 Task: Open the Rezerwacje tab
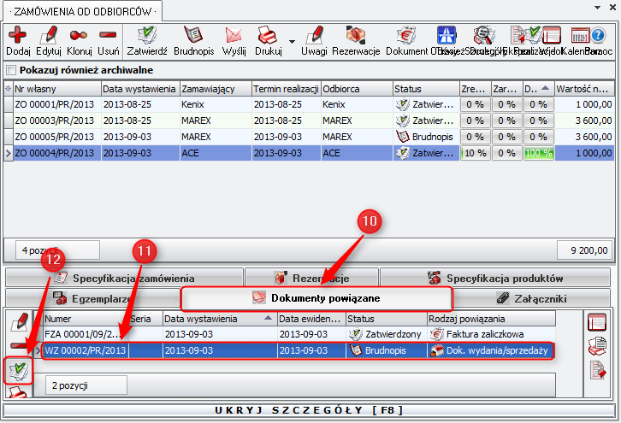point(311,279)
